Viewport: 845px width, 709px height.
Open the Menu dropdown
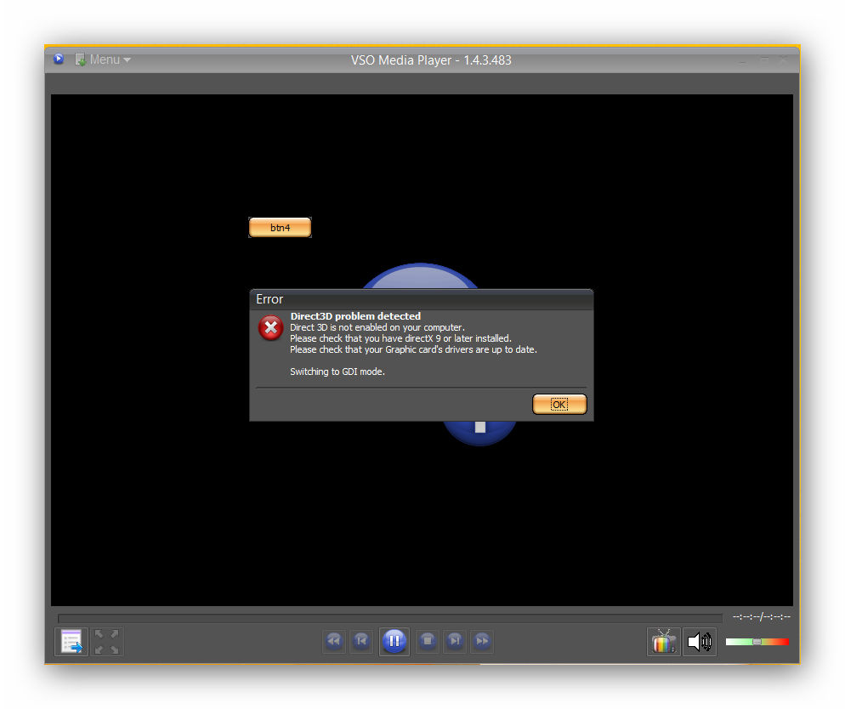104,60
